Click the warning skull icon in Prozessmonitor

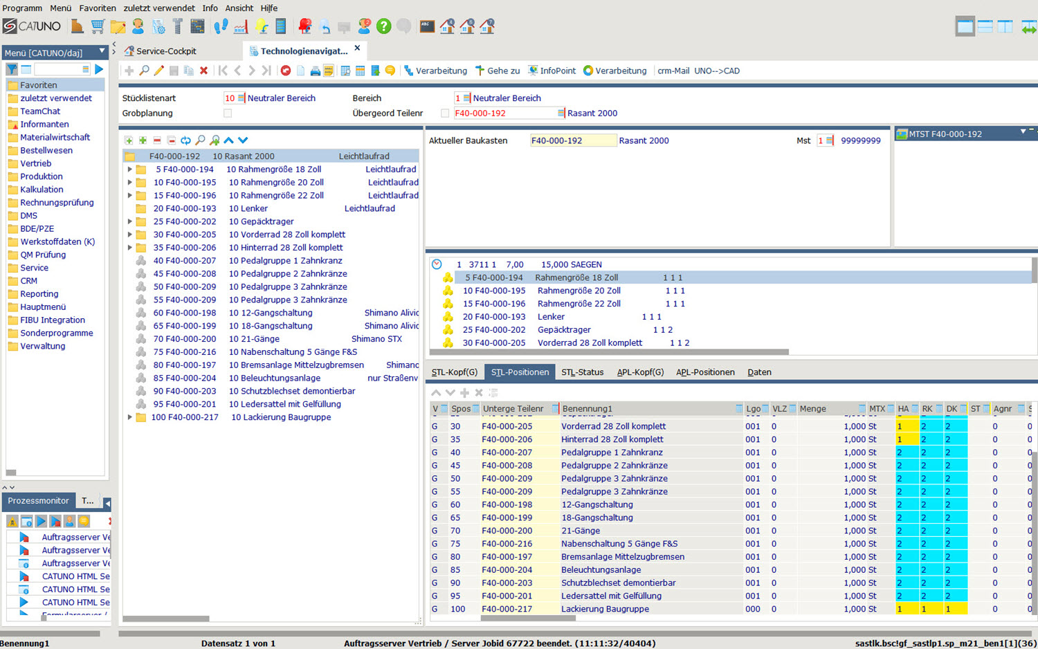click(12, 521)
